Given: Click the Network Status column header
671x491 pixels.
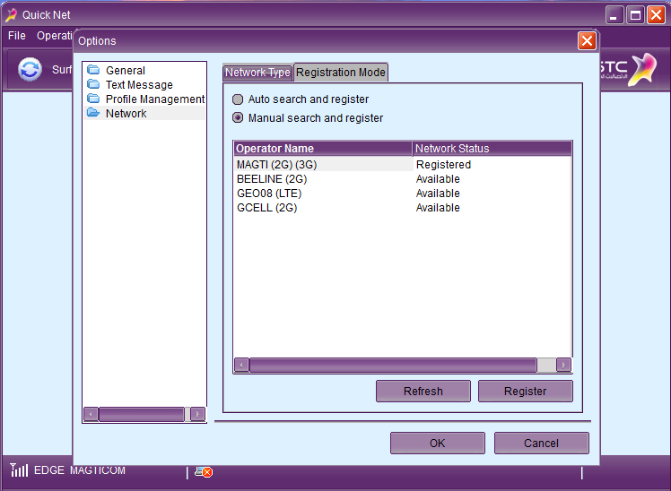Looking at the screenshot, I should pyautogui.click(x=492, y=148).
